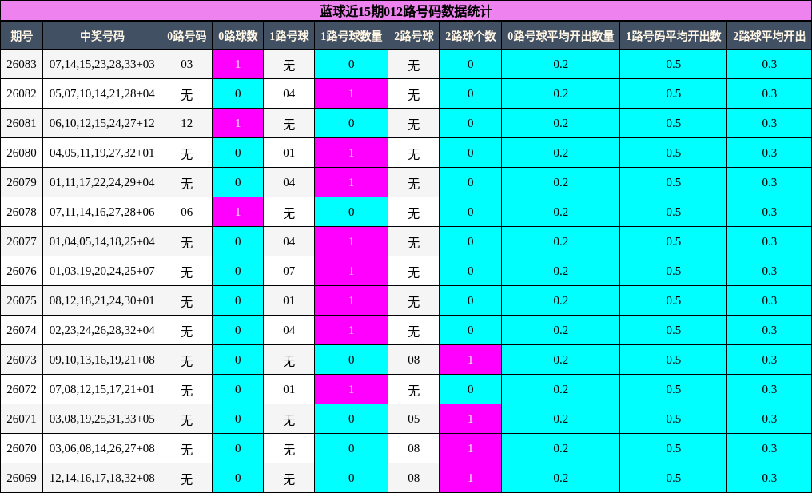Click winning numbers 07,08,12,15,17,21+01
This screenshot has height=493, width=812.
pyautogui.click(x=102, y=389)
